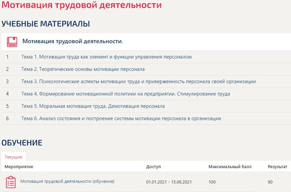Click the Доступ column header

pos(153,166)
